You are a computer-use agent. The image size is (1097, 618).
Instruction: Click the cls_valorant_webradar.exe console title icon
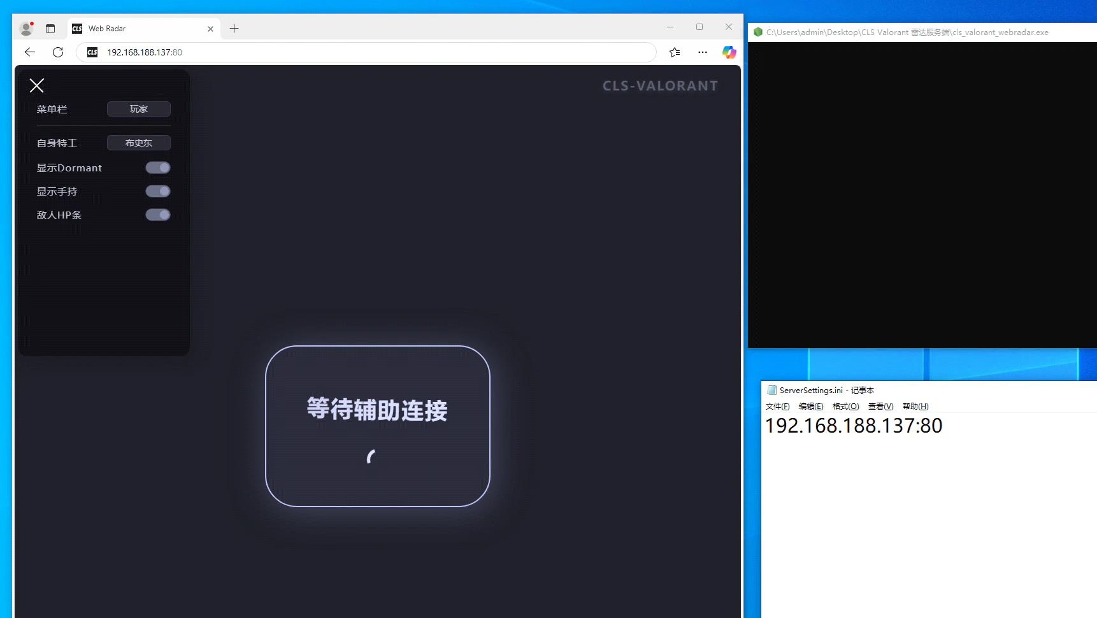coord(758,32)
